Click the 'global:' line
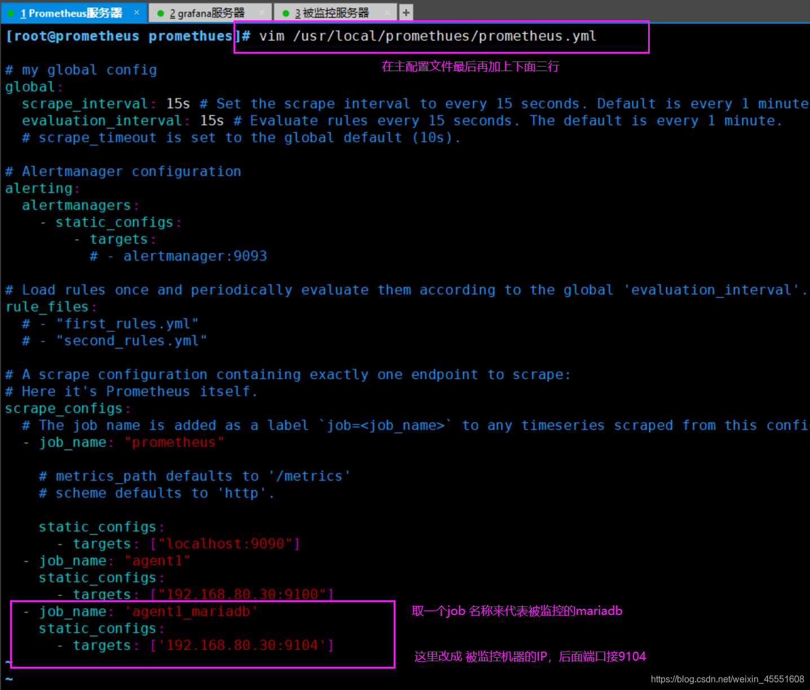Image resolution: width=810 pixels, height=690 pixels. point(34,87)
